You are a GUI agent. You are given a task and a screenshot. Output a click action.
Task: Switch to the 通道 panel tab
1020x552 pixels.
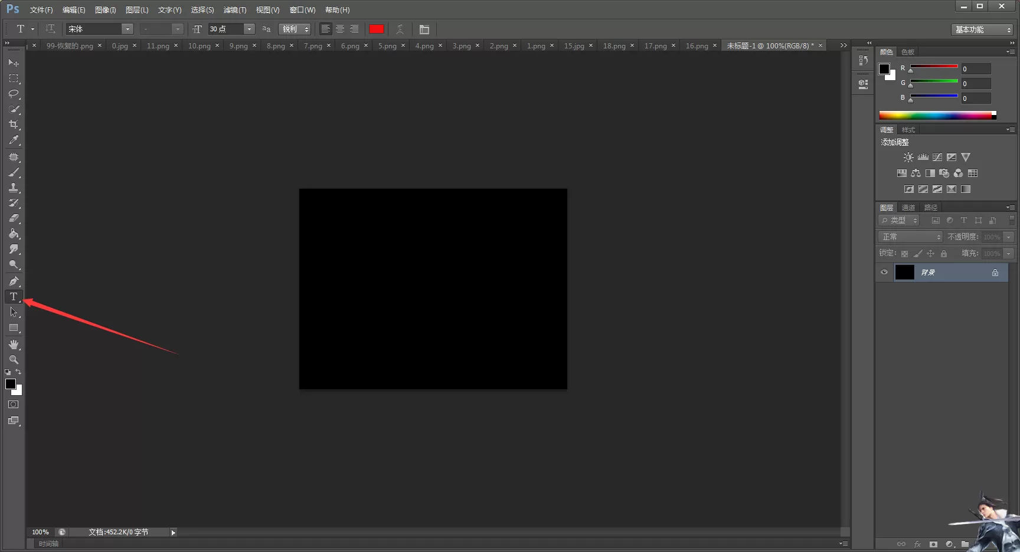tap(908, 208)
